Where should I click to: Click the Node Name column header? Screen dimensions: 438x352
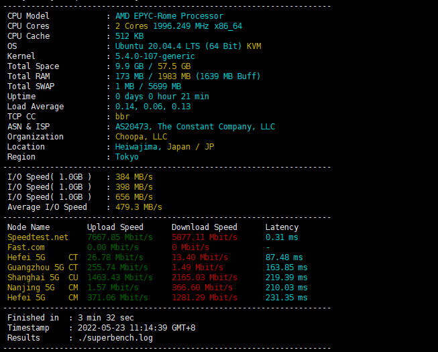(x=28, y=227)
